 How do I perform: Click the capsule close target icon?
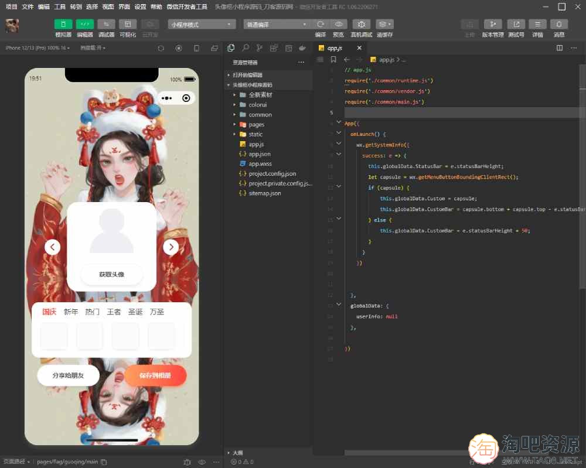186,98
